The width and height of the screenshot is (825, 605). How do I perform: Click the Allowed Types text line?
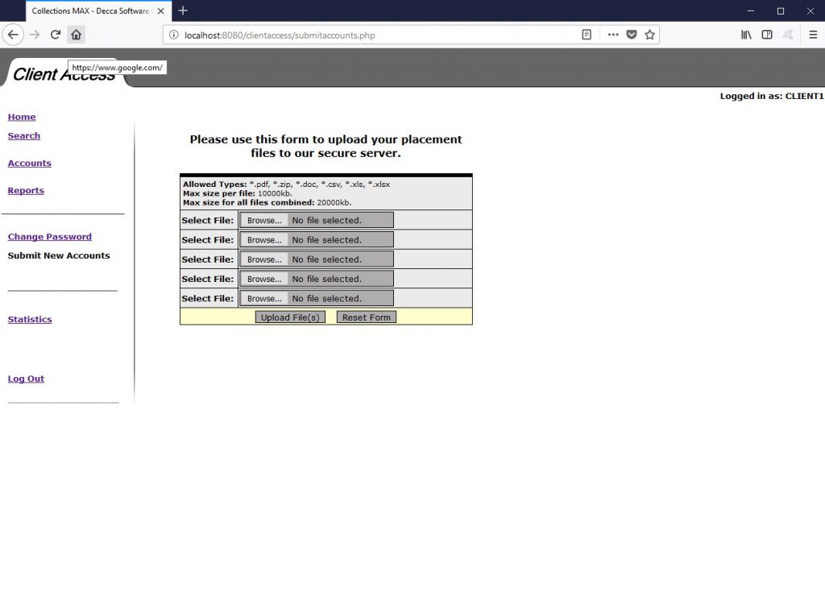click(x=286, y=184)
